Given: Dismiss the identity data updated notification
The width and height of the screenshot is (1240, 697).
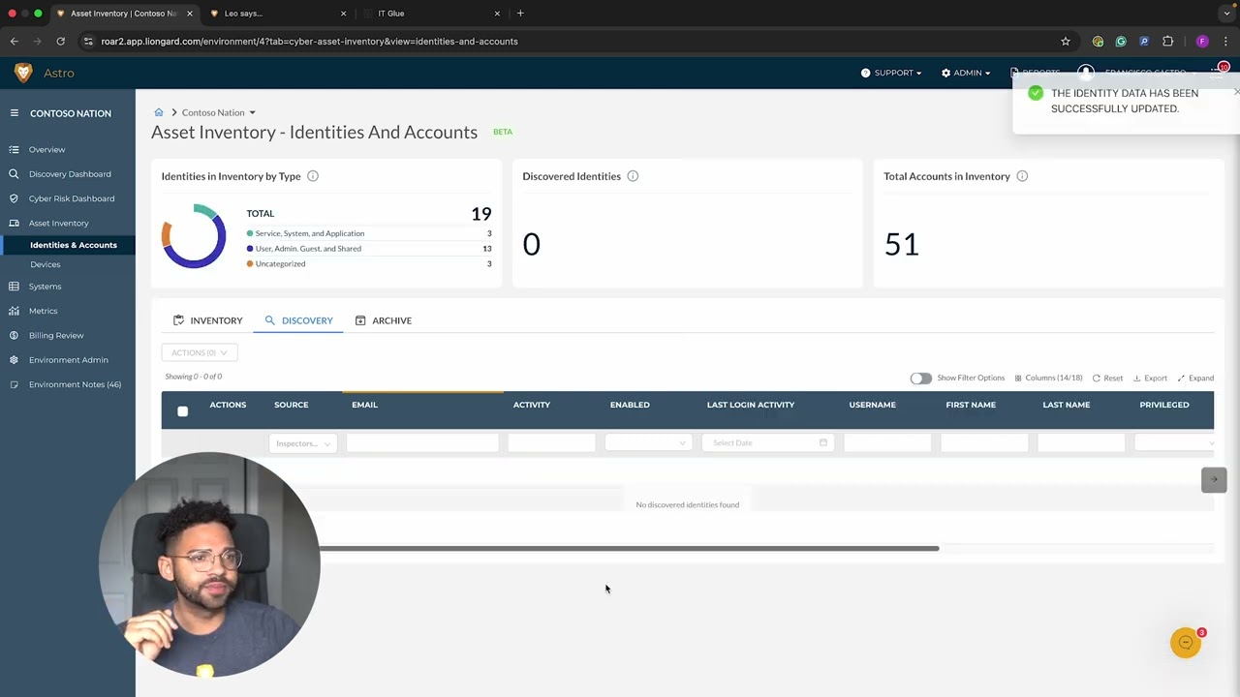Looking at the screenshot, I should [1236, 92].
